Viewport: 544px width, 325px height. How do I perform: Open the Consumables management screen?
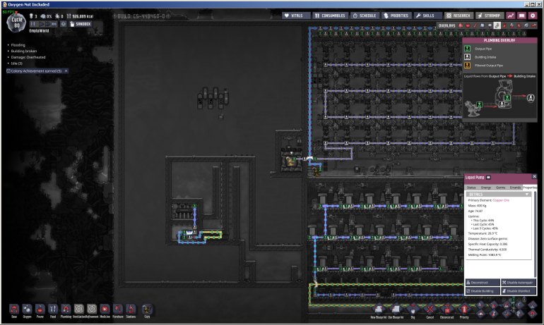pyautogui.click(x=330, y=16)
